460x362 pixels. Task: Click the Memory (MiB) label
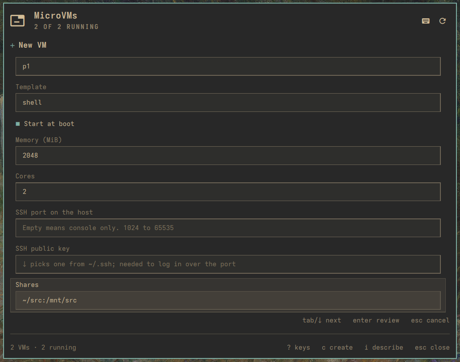39,140
